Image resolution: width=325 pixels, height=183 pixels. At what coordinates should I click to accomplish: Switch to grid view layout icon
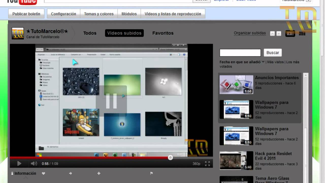click(302, 33)
